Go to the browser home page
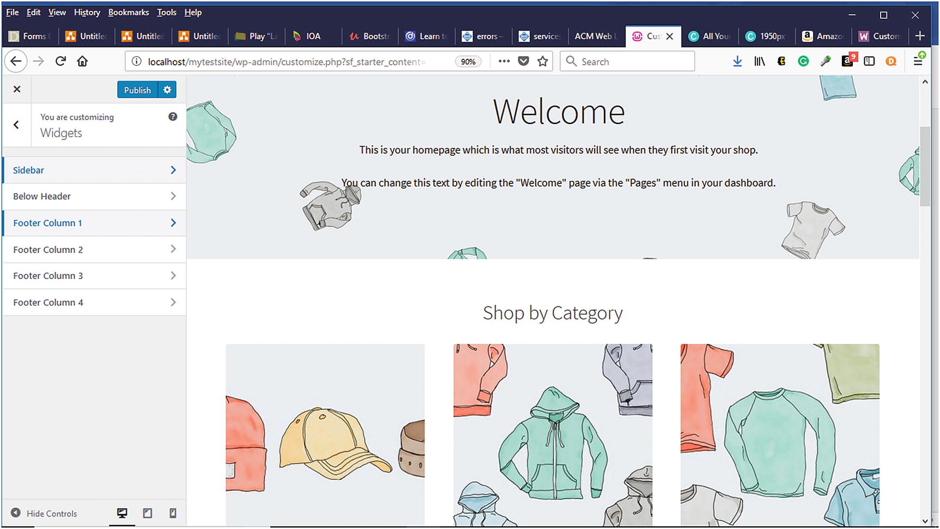 click(x=82, y=61)
